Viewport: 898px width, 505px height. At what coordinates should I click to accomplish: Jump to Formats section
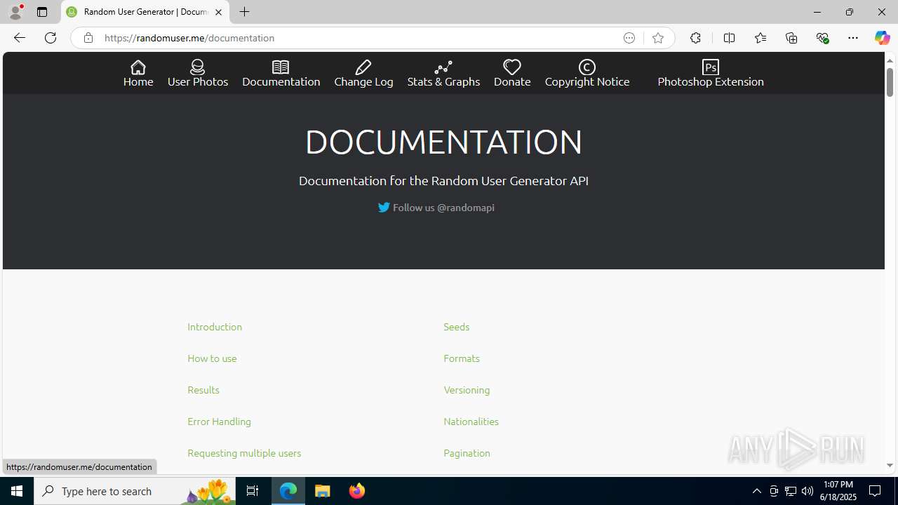tap(462, 358)
